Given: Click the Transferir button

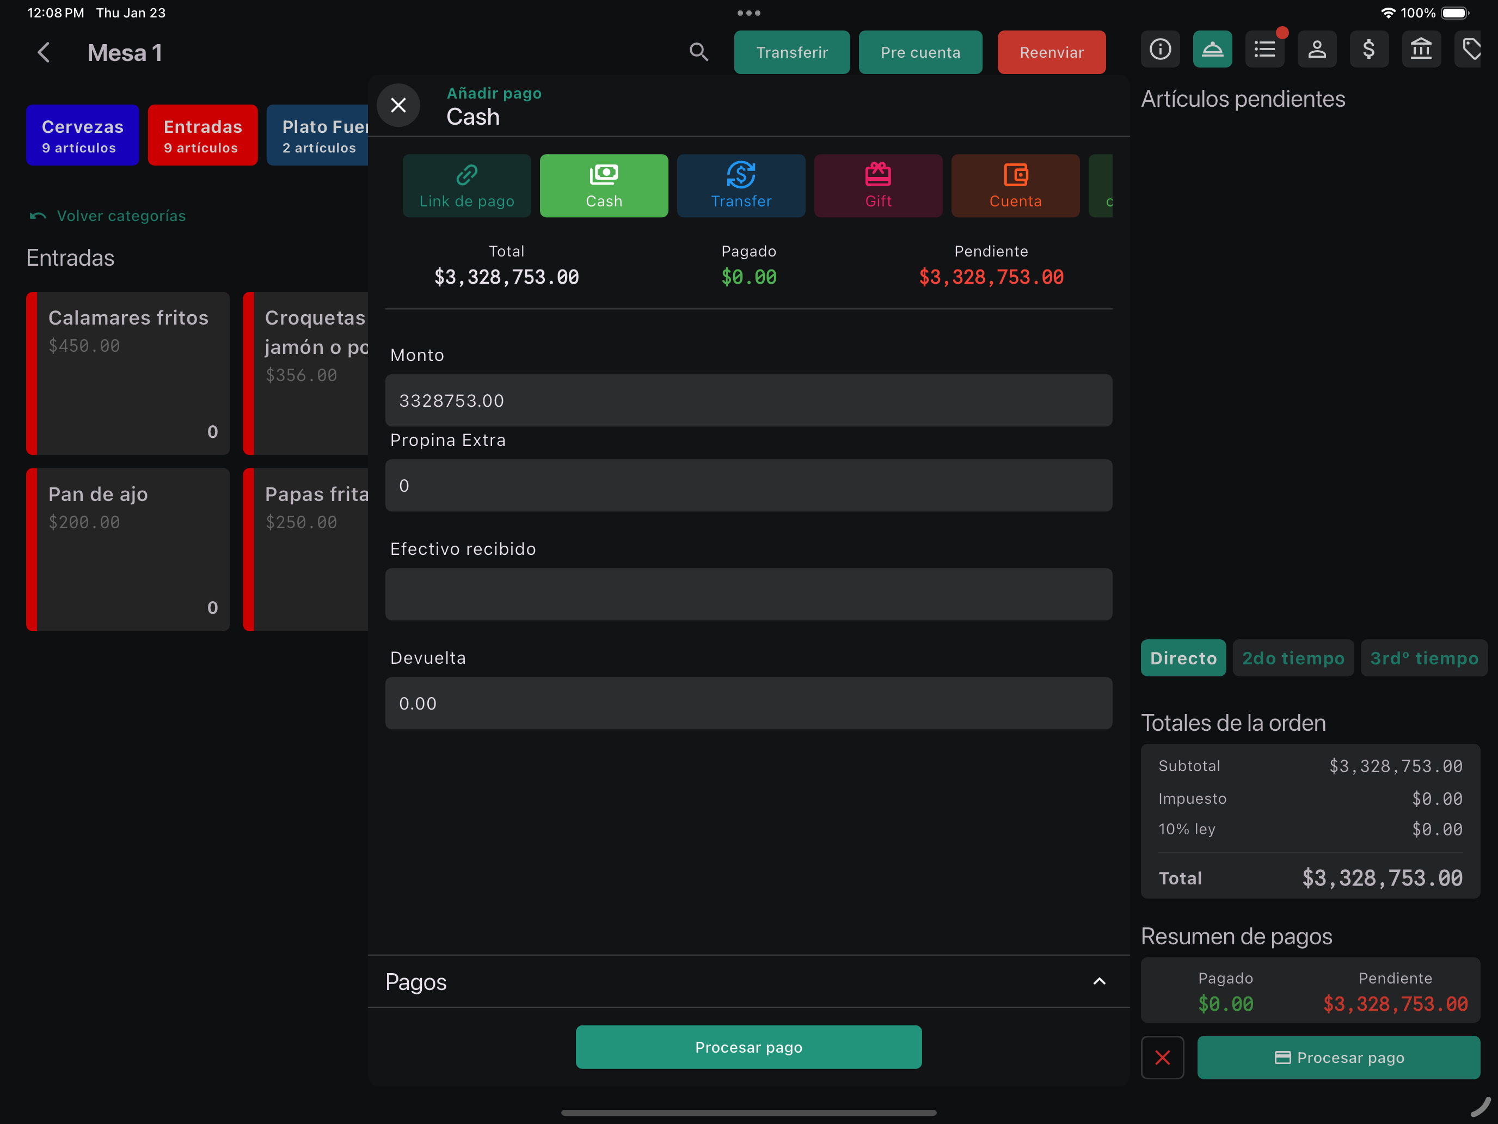Looking at the screenshot, I should (791, 52).
